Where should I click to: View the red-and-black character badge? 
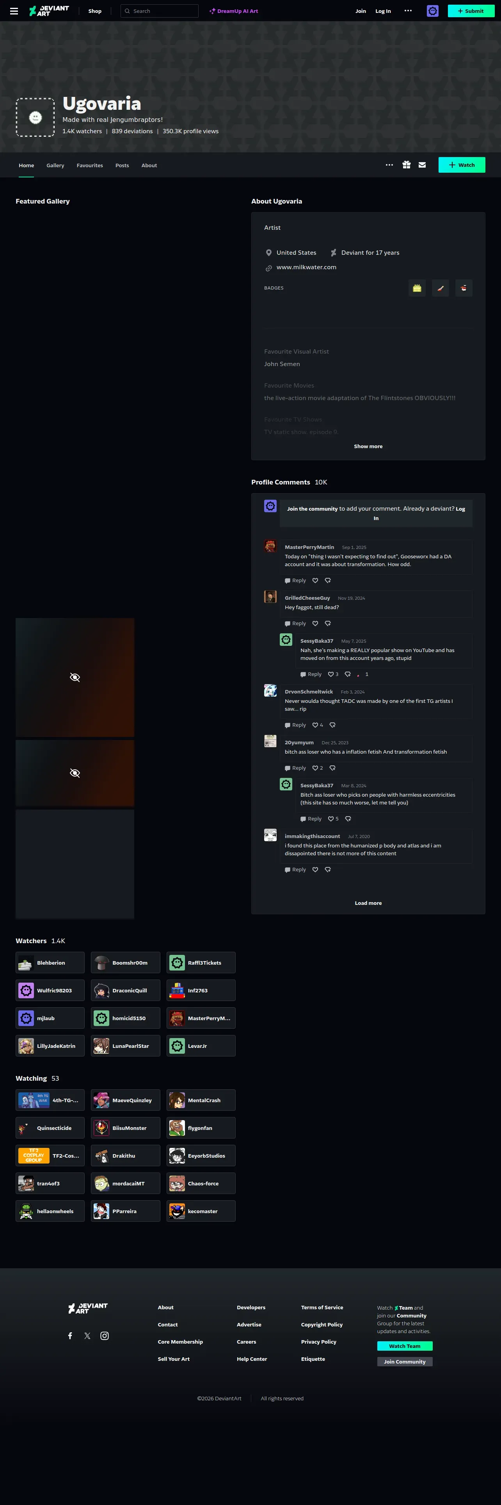[464, 288]
